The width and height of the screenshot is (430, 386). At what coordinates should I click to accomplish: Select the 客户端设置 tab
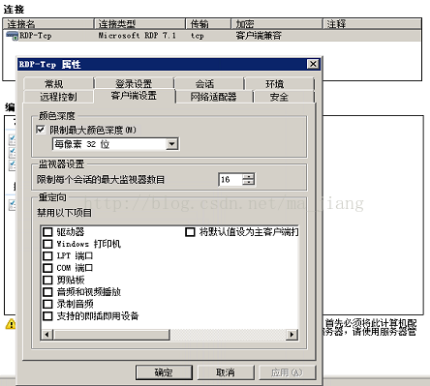pyautogui.click(x=134, y=96)
